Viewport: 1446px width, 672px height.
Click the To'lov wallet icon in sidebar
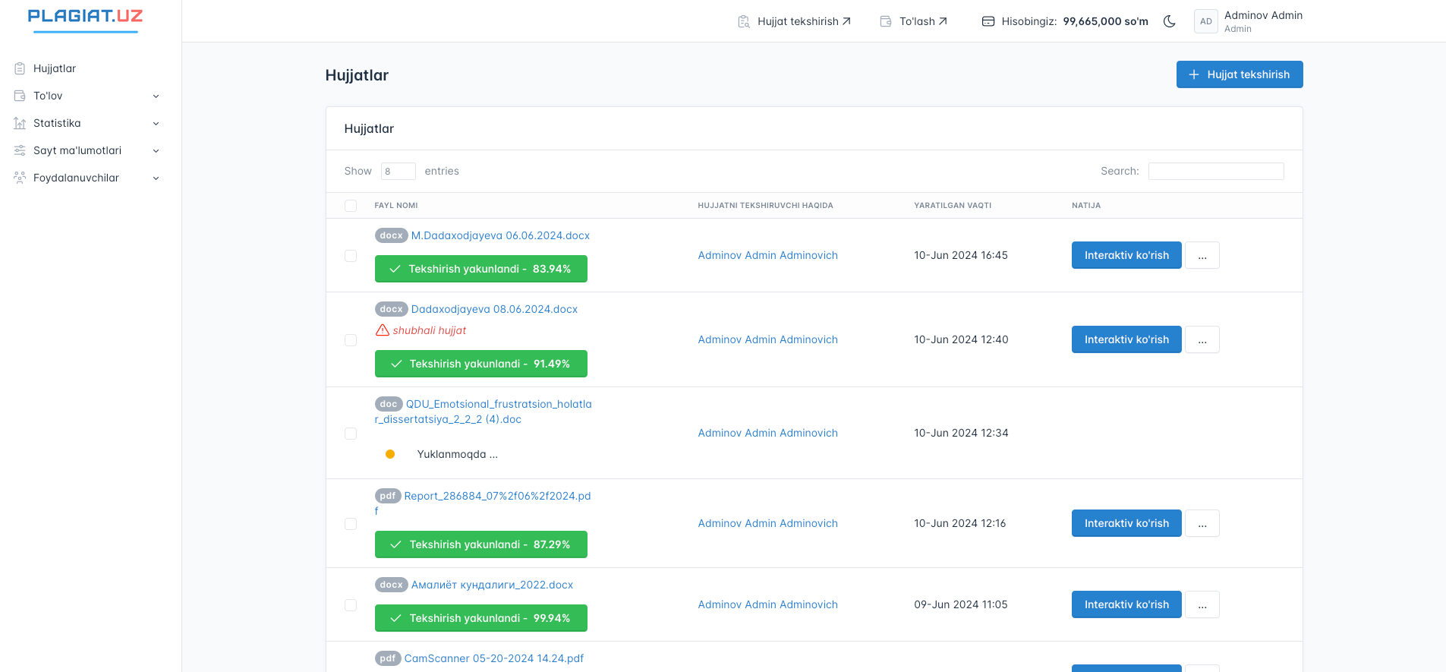coord(20,96)
